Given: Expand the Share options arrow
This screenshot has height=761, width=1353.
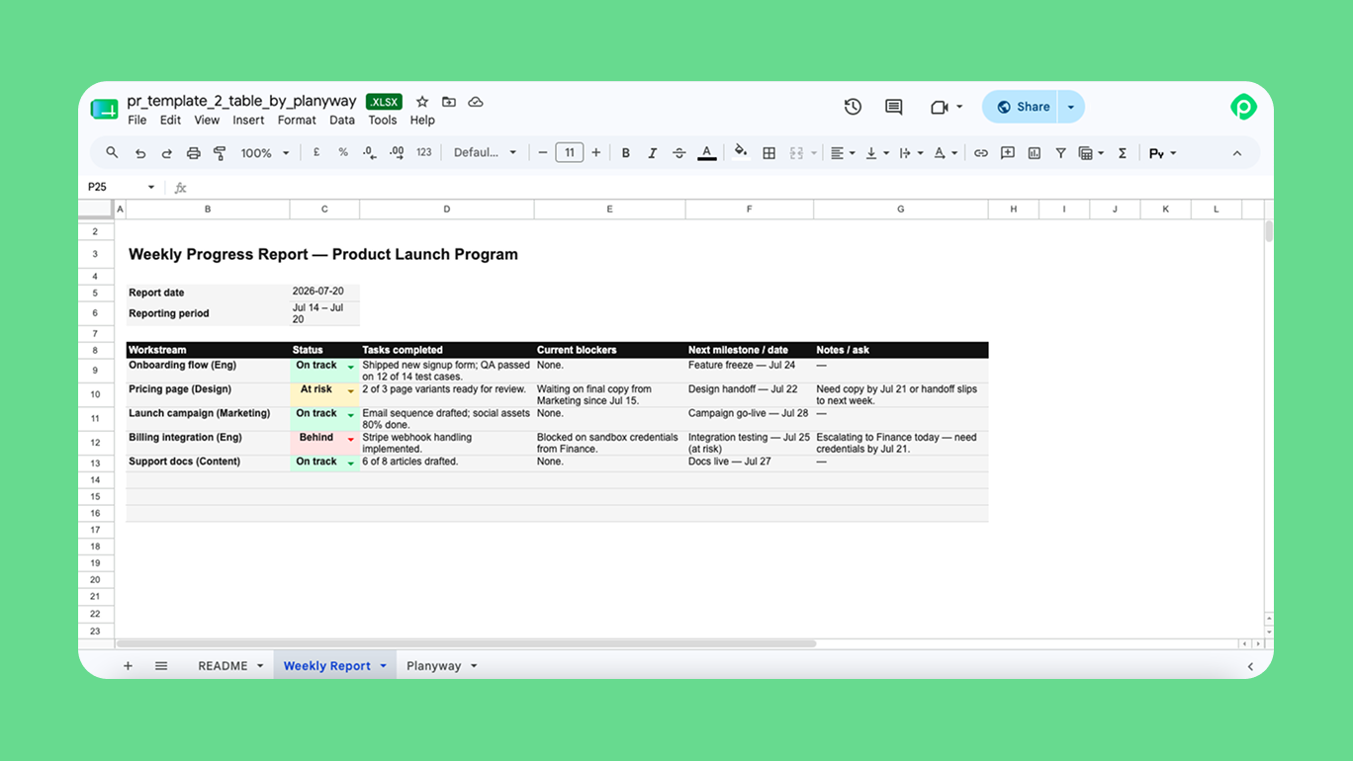Looking at the screenshot, I should click(x=1071, y=107).
